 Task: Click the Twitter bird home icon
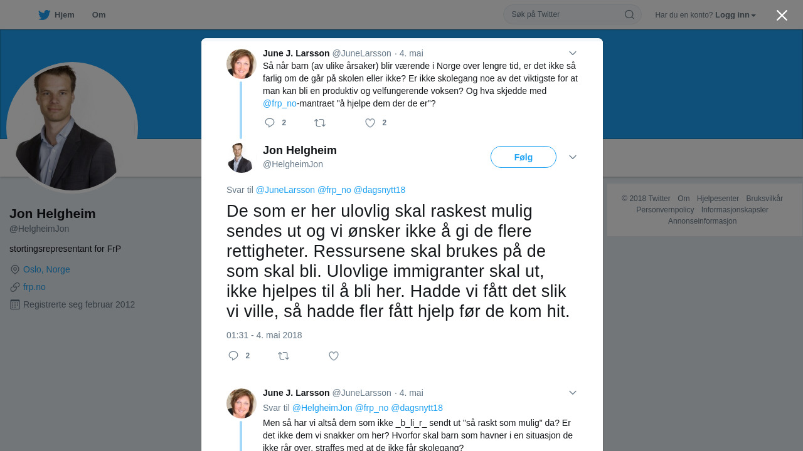44,15
